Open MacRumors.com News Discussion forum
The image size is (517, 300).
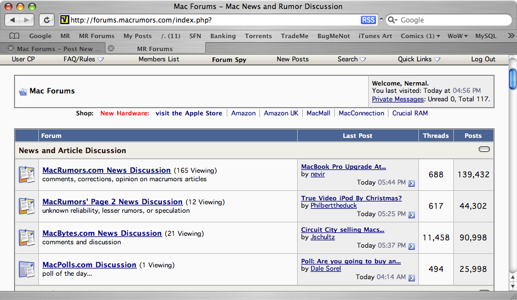tap(107, 170)
